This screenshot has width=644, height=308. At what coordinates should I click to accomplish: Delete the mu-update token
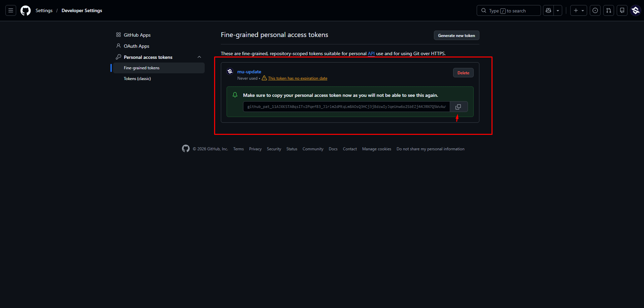463,73
